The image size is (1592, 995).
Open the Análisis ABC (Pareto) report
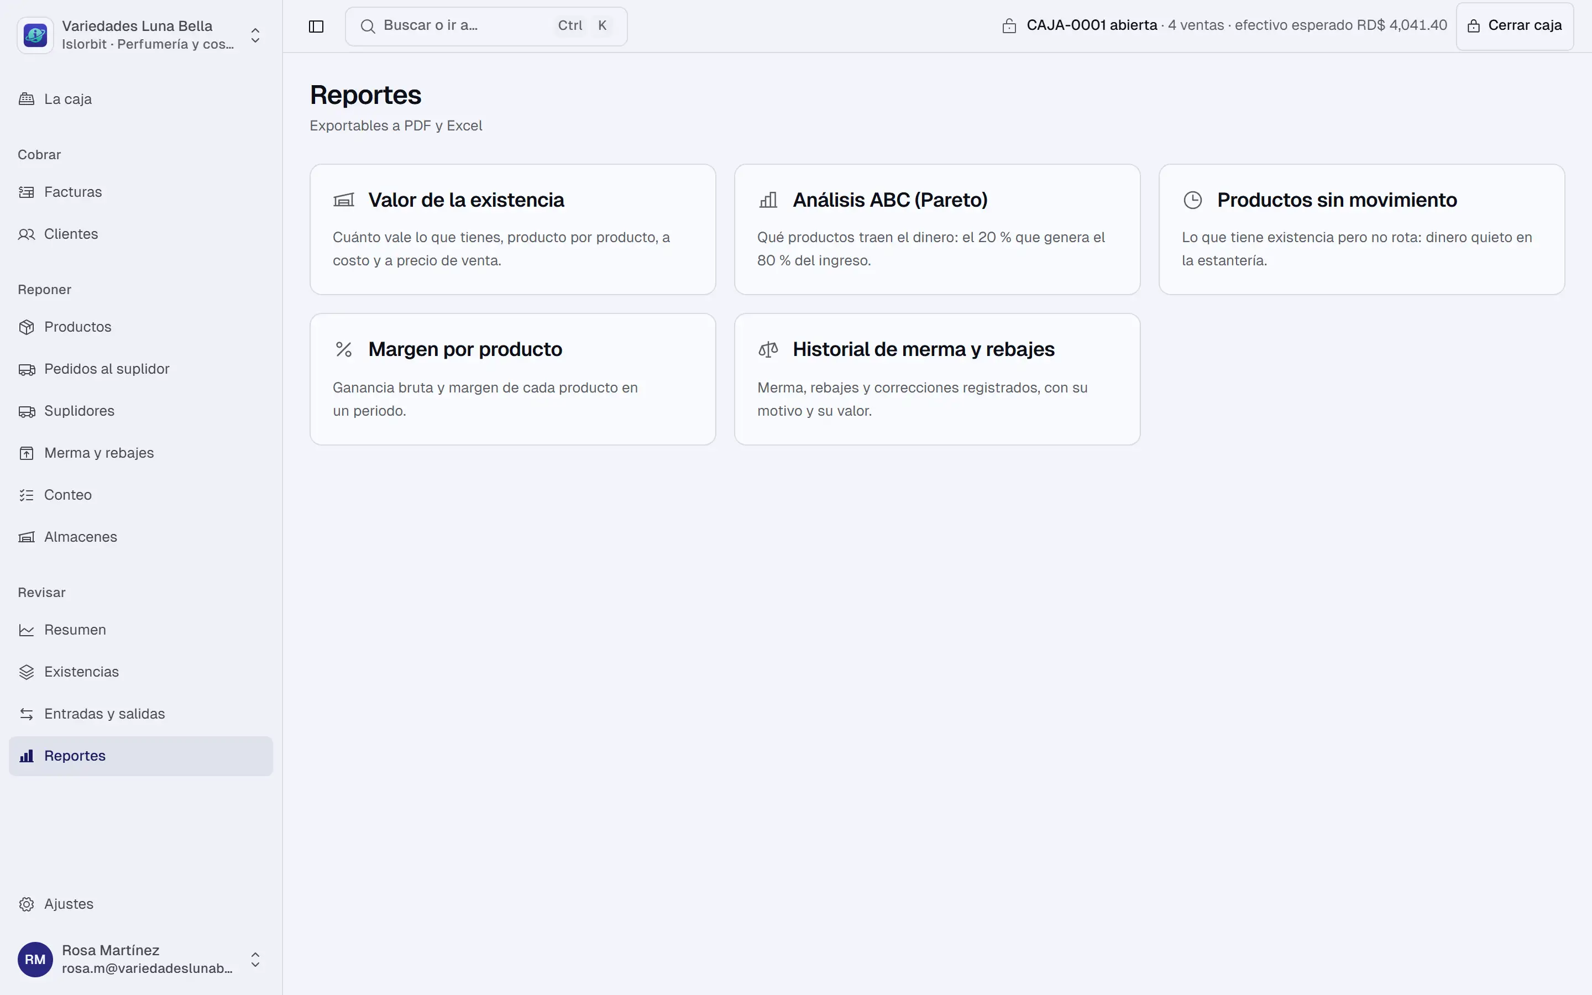click(937, 229)
